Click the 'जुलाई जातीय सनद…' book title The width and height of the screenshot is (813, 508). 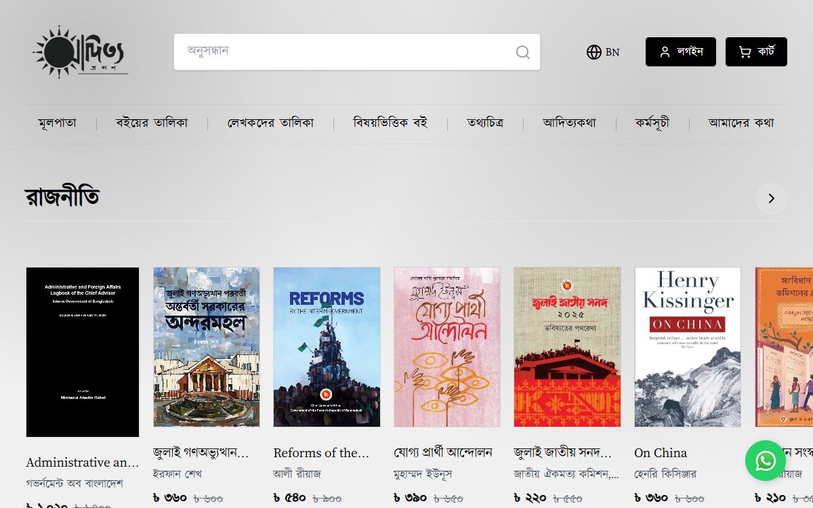point(563,452)
